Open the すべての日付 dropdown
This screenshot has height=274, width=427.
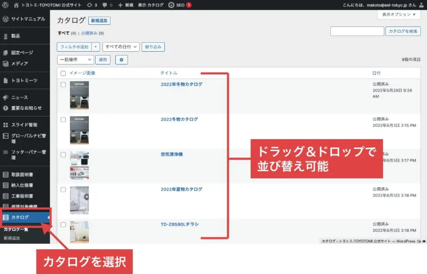[x=121, y=47]
